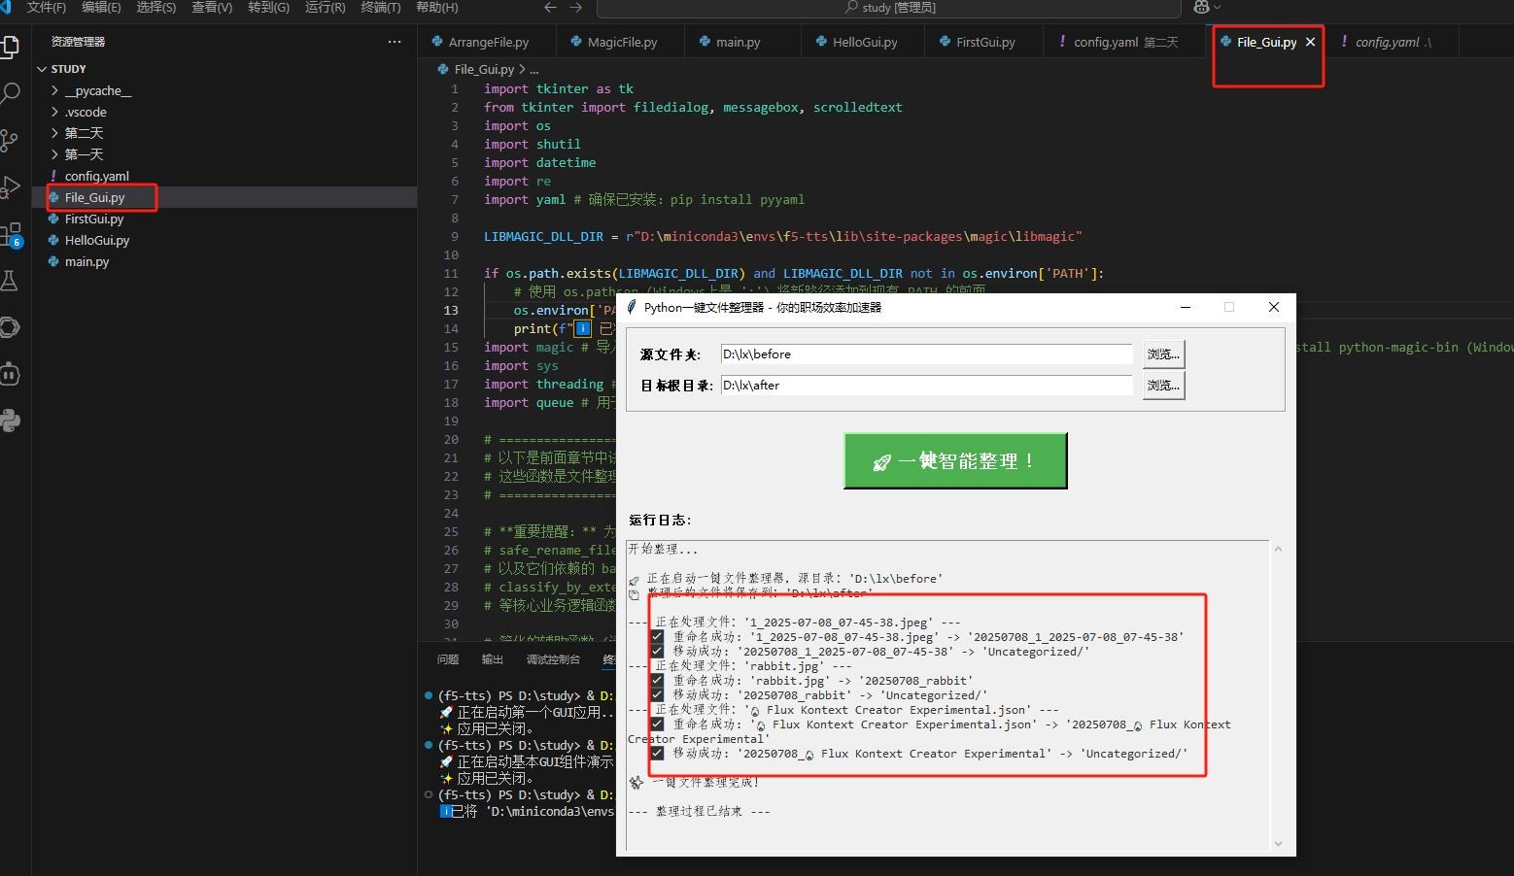The height and width of the screenshot is (876, 1514).
Task: Open the robot chat icon in the activity bar
Action: tap(10, 374)
